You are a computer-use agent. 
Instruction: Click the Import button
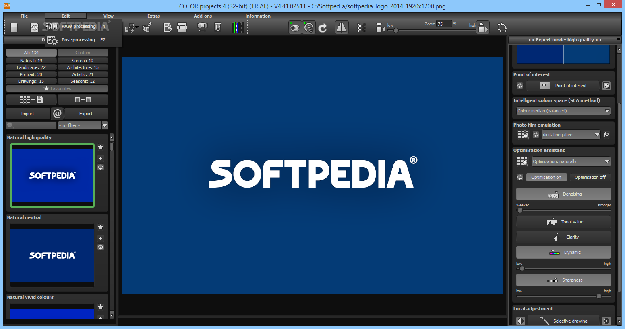click(x=28, y=114)
